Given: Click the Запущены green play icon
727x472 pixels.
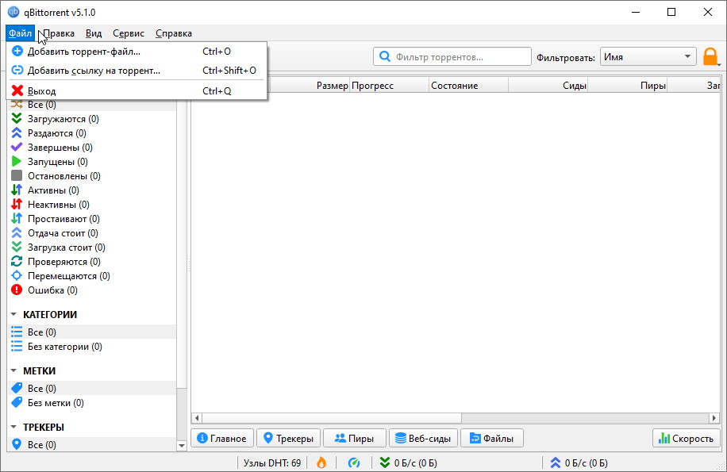Looking at the screenshot, I should (x=17, y=162).
